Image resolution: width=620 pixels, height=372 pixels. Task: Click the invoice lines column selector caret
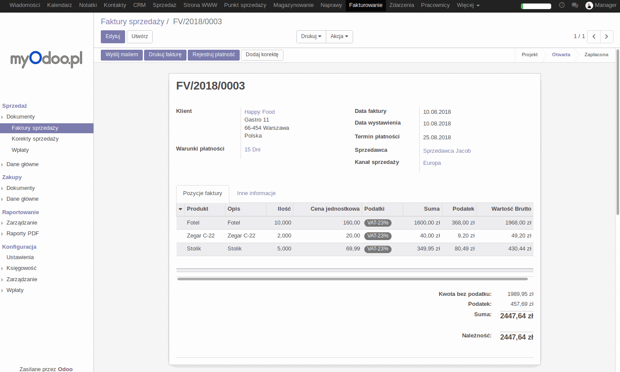(x=180, y=209)
